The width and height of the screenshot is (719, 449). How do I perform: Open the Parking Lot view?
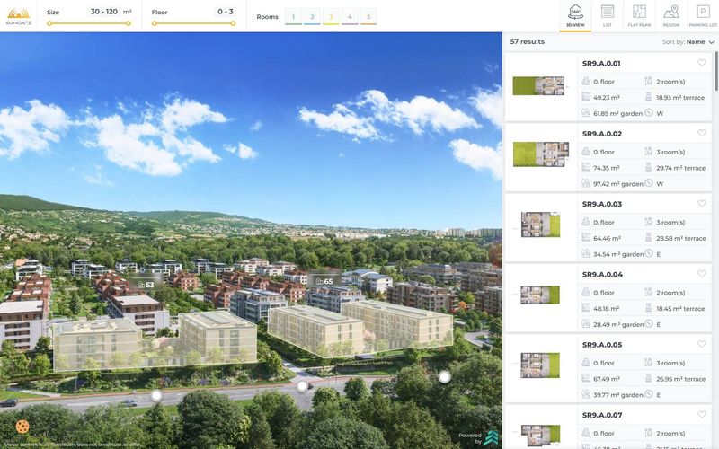[x=703, y=15]
